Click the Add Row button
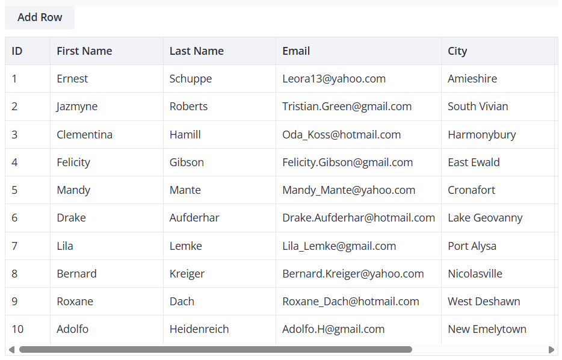Screen dimensions: 562x360 tap(40, 17)
